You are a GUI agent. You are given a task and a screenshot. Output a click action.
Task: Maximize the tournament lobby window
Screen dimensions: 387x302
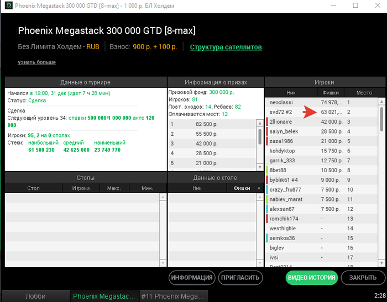tap(355, 6)
